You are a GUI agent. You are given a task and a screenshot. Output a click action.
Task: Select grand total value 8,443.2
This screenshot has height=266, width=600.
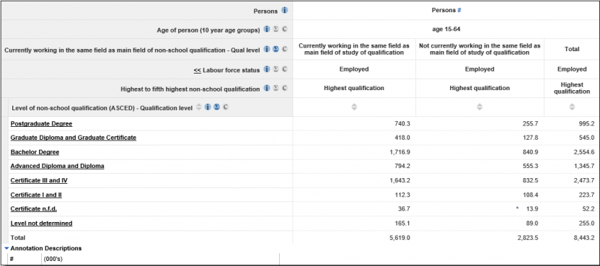(x=583, y=238)
